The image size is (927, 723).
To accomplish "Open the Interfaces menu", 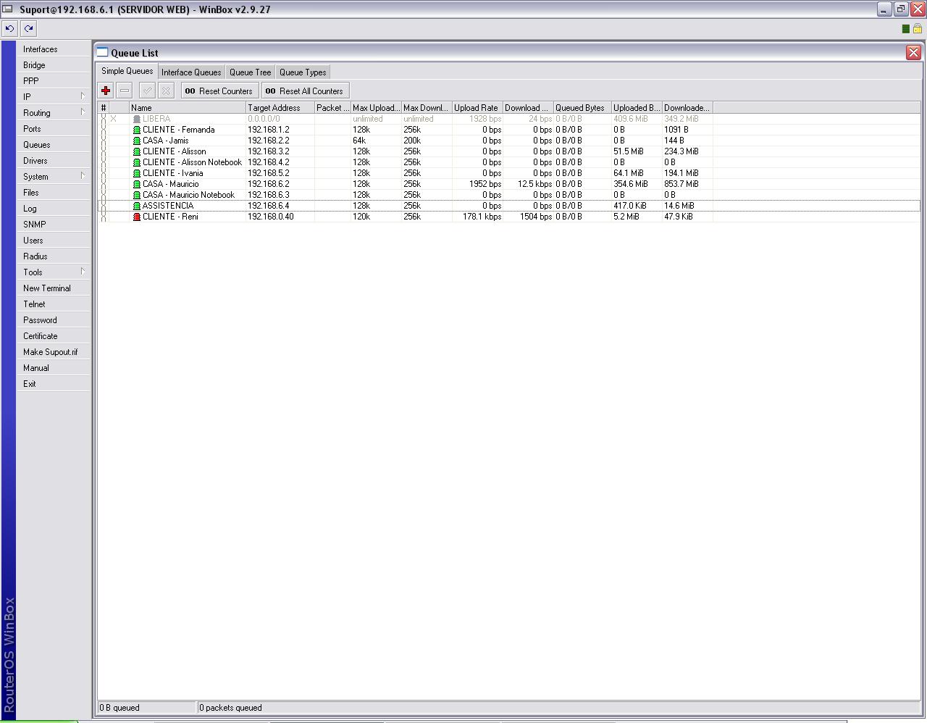I will pos(54,49).
